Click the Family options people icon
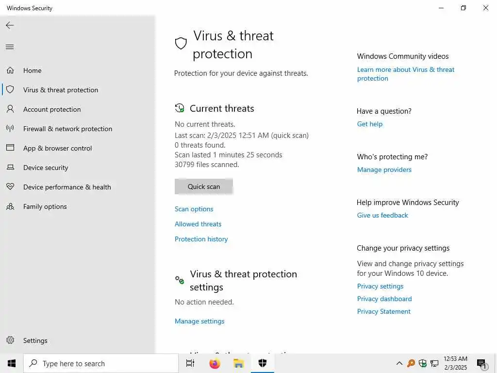Viewport: 497px width, 373px height. [x=10, y=206]
